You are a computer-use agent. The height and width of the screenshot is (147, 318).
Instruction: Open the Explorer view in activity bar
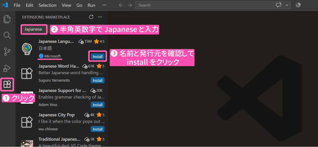pos(7,19)
